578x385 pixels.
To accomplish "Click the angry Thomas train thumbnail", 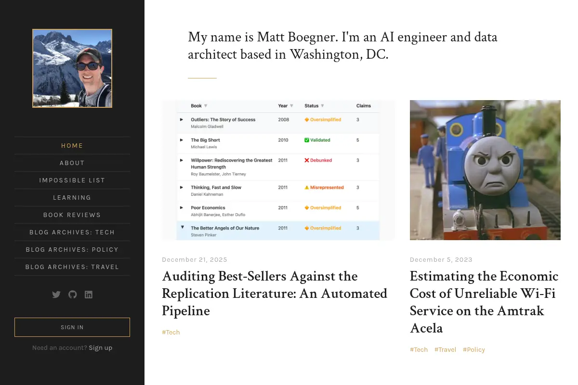I will (485, 170).
